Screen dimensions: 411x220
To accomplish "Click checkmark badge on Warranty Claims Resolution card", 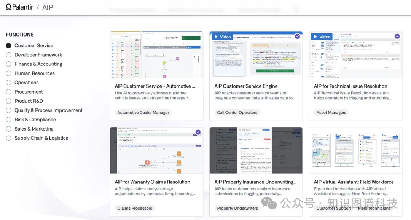I will [198, 132].
